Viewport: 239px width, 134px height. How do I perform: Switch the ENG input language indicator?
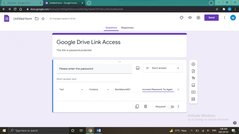(x=214, y=131)
